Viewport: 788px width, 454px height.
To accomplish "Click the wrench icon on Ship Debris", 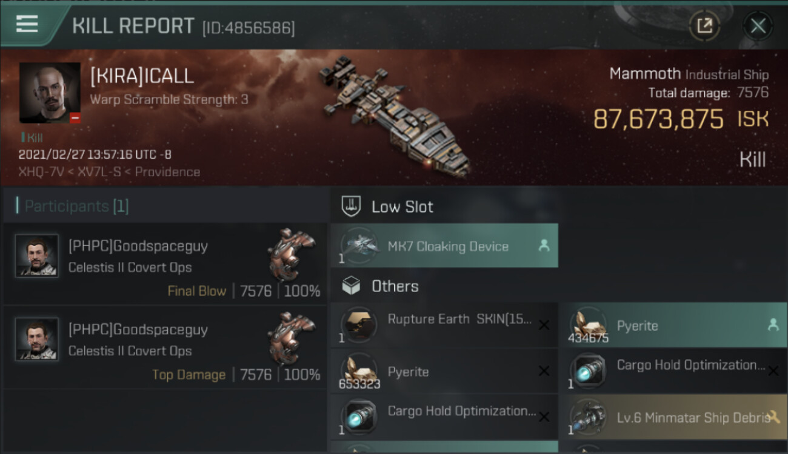I will click(773, 416).
